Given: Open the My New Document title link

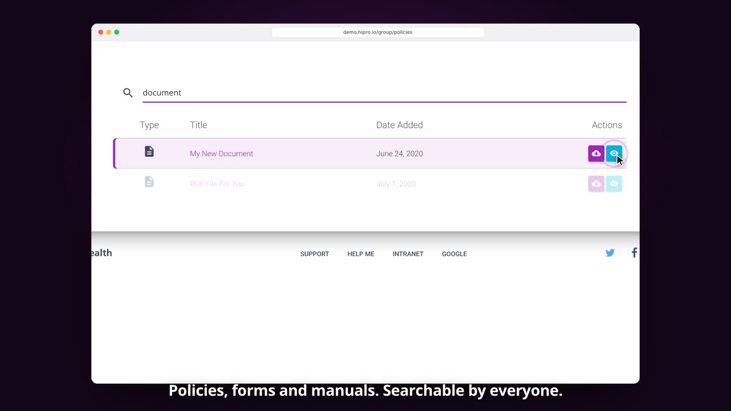Looking at the screenshot, I should click(x=222, y=154).
